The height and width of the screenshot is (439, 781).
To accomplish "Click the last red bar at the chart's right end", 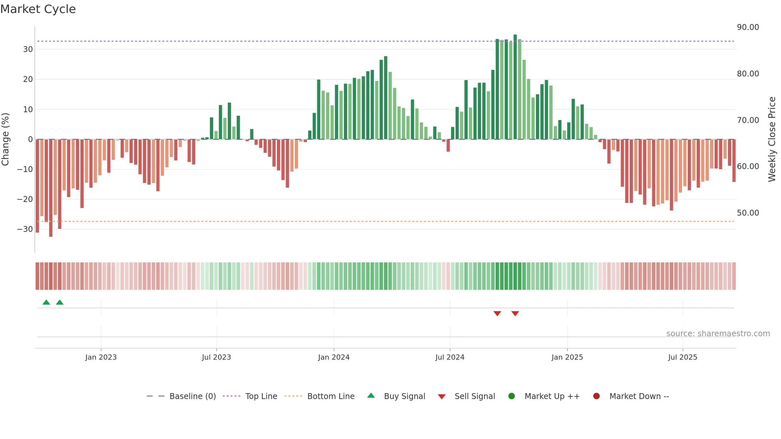I will pos(734,161).
